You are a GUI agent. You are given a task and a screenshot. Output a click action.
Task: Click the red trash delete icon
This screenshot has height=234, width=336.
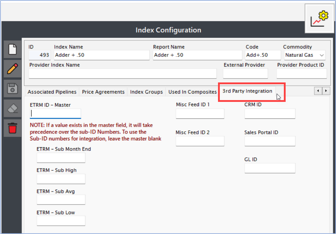click(x=13, y=128)
